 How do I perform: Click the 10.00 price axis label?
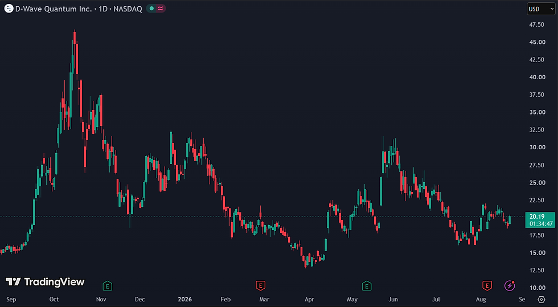click(538, 288)
